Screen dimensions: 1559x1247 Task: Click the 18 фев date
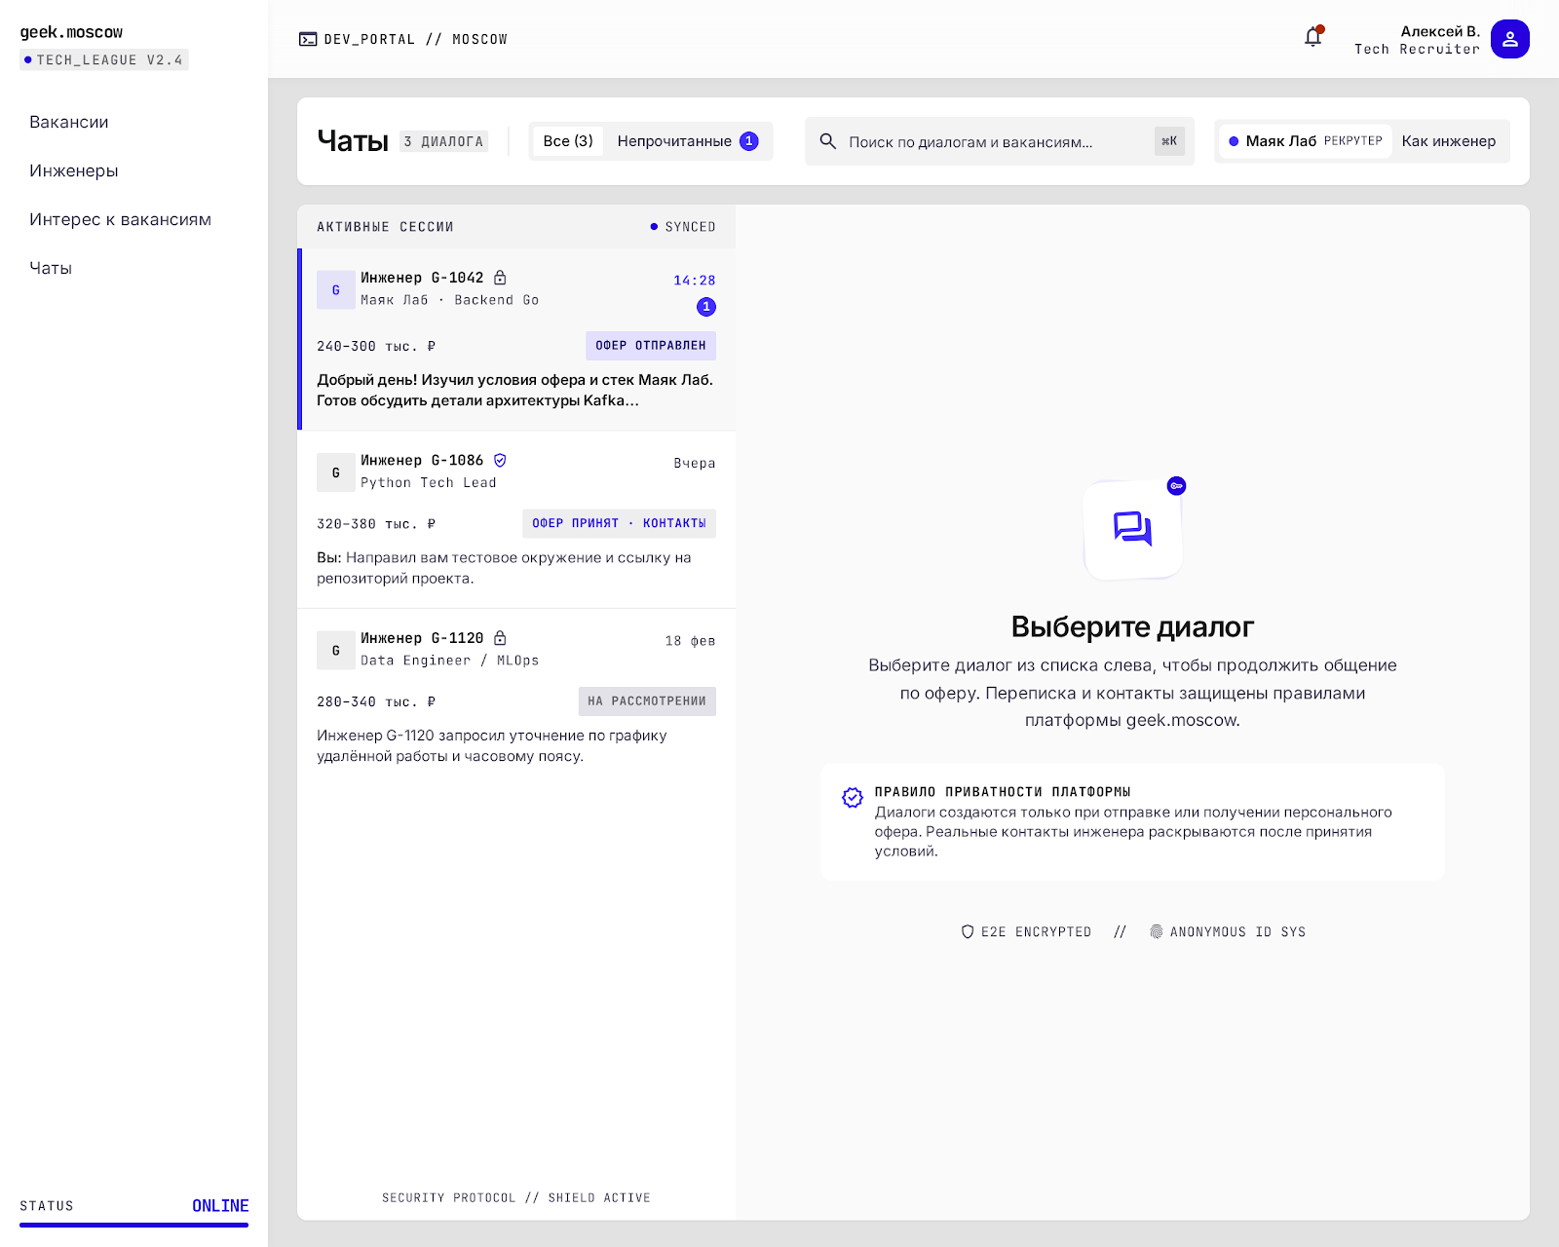[690, 641]
